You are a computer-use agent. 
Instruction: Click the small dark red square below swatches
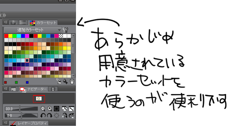point(5,82)
